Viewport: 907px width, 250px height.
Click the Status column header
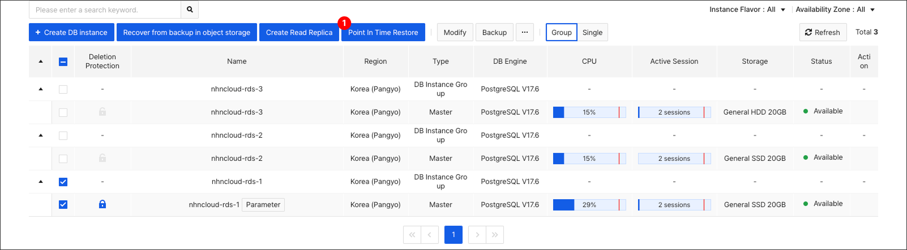(x=822, y=62)
